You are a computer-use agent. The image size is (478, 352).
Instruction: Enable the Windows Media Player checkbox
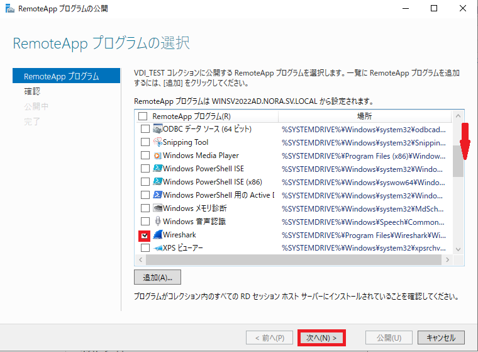145,156
